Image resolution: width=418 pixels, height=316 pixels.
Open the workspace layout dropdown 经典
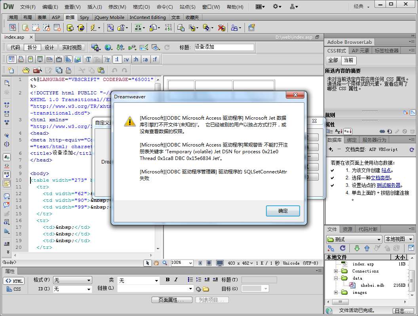point(361,6)
